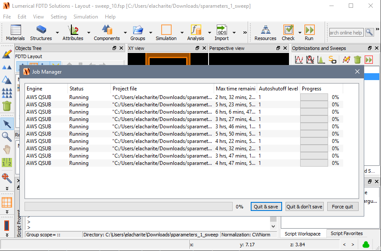Focus the search online help field
This screenshot has height=251, width=381.
click(x=346, y=32)
